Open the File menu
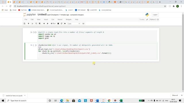184x103 pixels. [x=26, y=19]
